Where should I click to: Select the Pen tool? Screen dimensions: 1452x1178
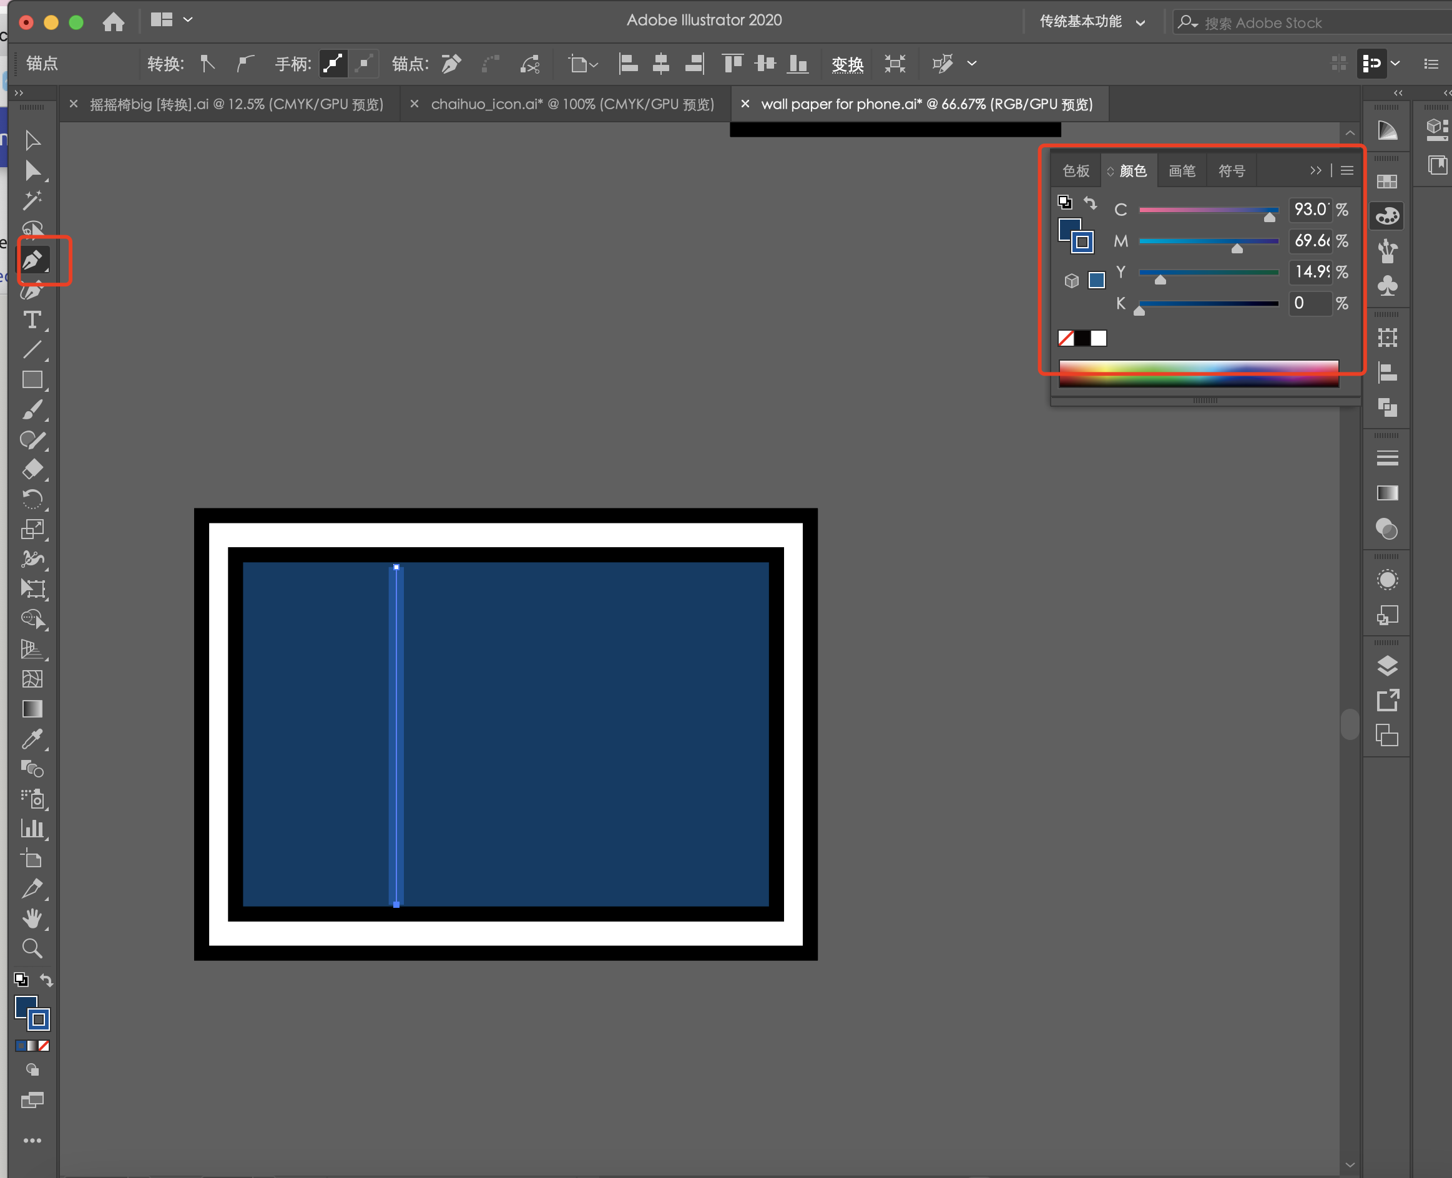33,259
